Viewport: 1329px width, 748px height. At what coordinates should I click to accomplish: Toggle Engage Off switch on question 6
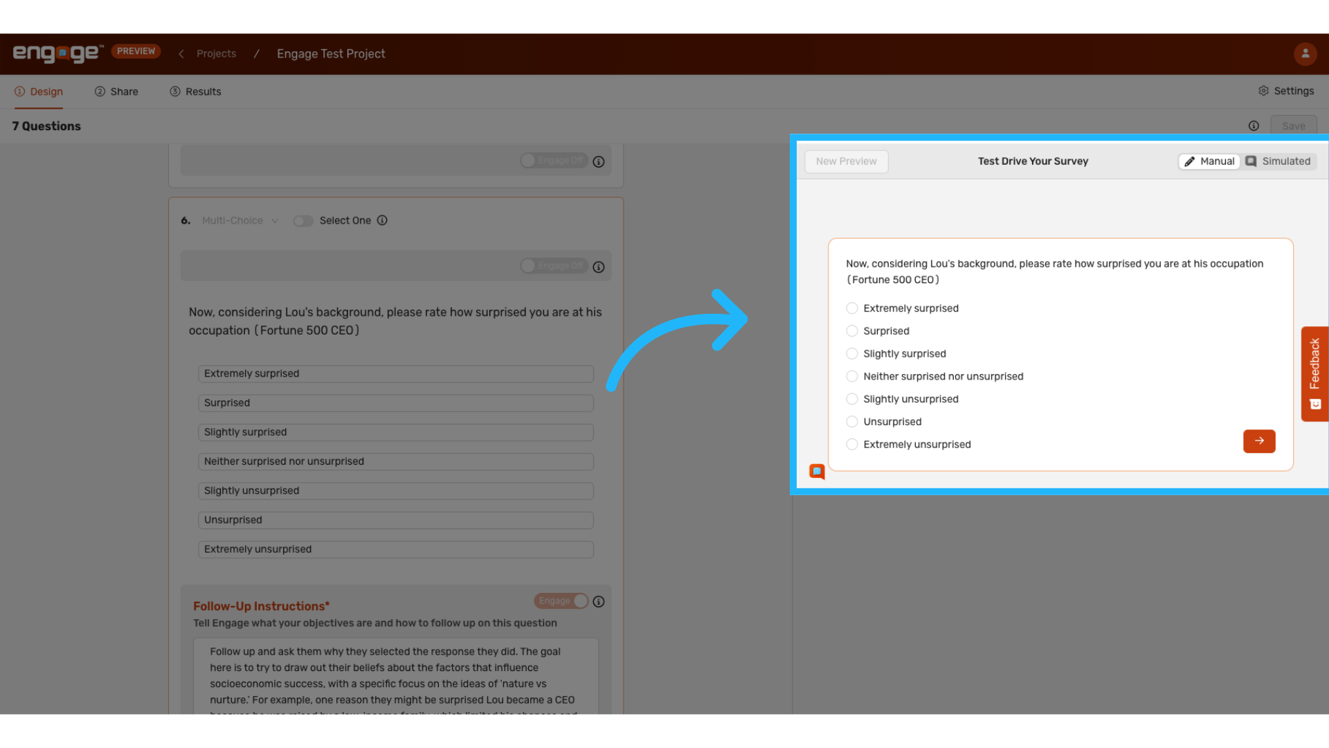coord(554,266)
